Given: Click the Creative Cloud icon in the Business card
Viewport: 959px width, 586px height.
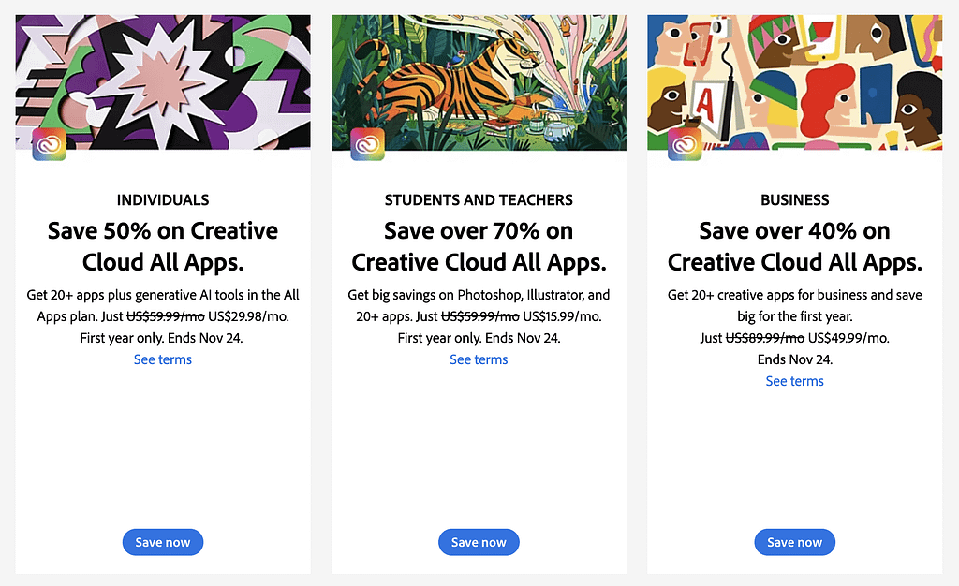Looking at the screenshot, I should click(x=684, y=144).
